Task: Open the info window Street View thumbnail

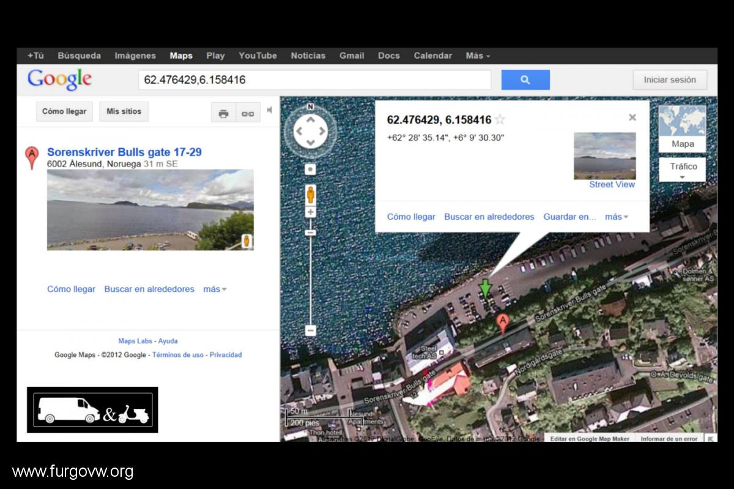Action: 605,156
